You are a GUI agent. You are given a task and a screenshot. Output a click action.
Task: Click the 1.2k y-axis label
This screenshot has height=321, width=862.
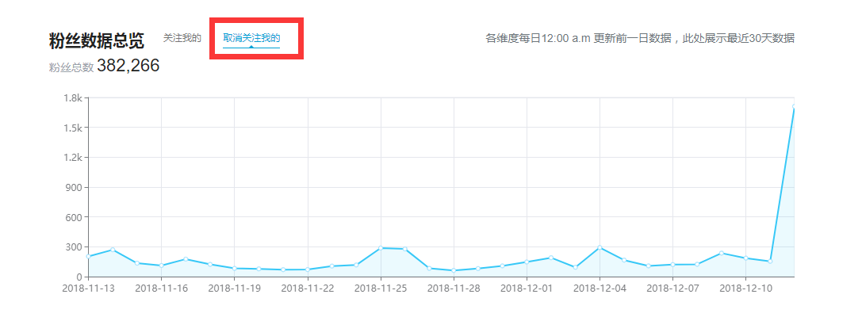point(73,158)
